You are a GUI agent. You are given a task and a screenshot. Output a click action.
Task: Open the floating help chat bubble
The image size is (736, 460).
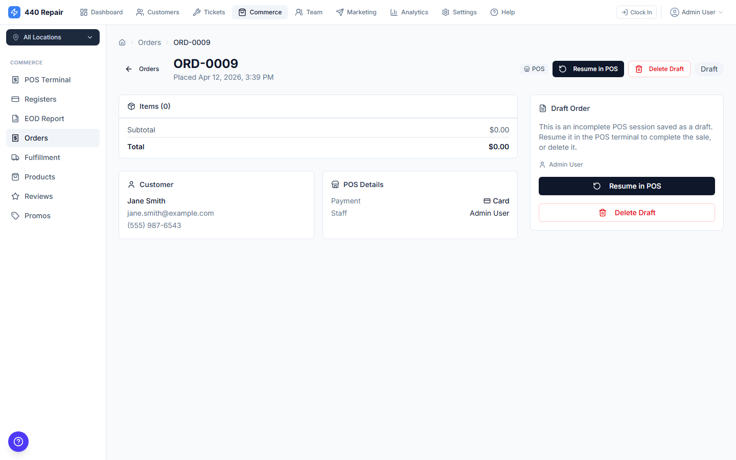(x=18, y=442)
